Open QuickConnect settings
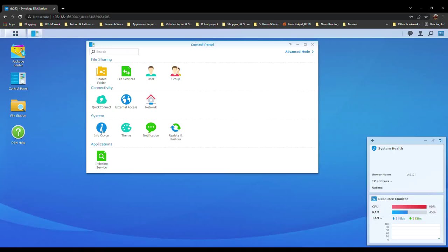Viewport: 448px width, 252px height. pos(101,101)
